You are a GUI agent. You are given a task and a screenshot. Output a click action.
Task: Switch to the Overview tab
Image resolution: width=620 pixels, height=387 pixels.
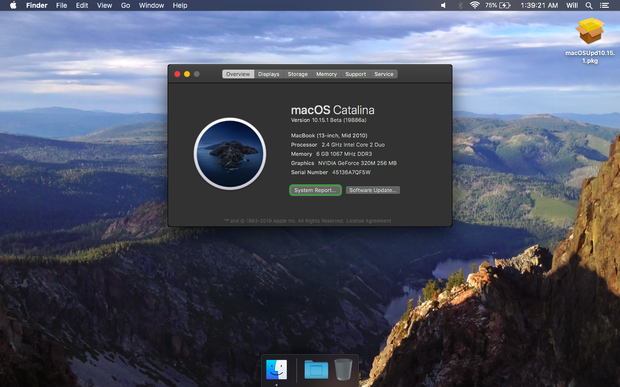[x=238, y=74]
